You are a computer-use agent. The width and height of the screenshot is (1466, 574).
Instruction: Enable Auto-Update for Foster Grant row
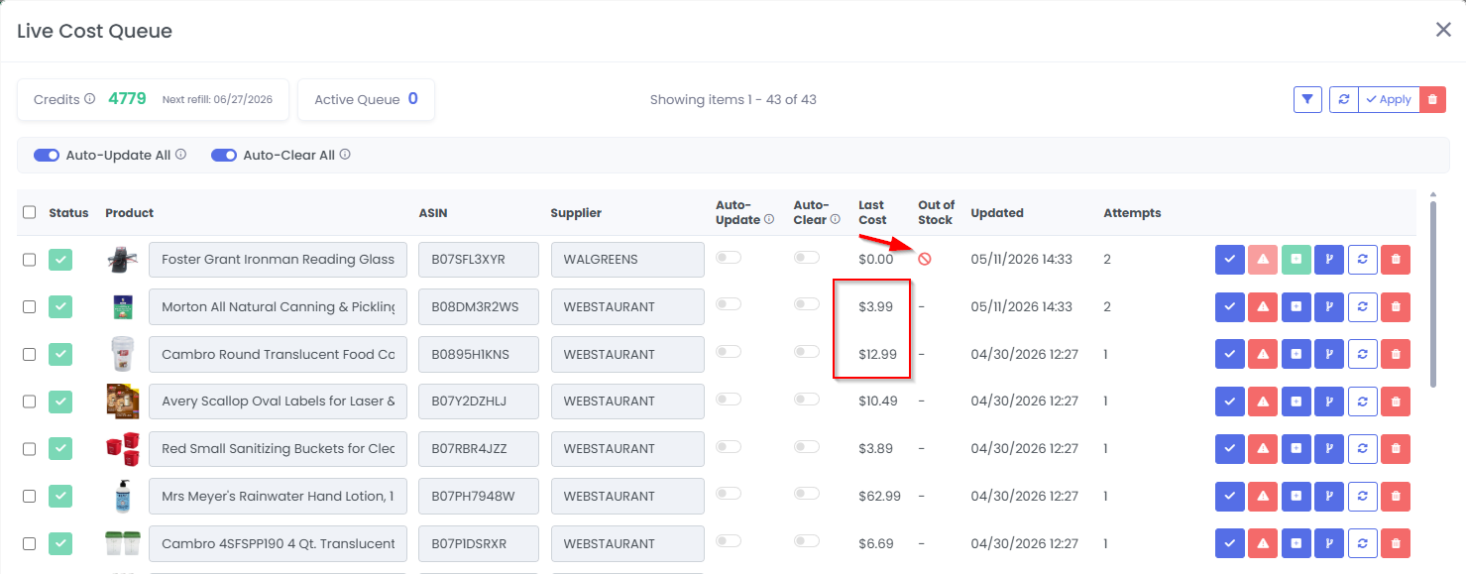[729, 258]
